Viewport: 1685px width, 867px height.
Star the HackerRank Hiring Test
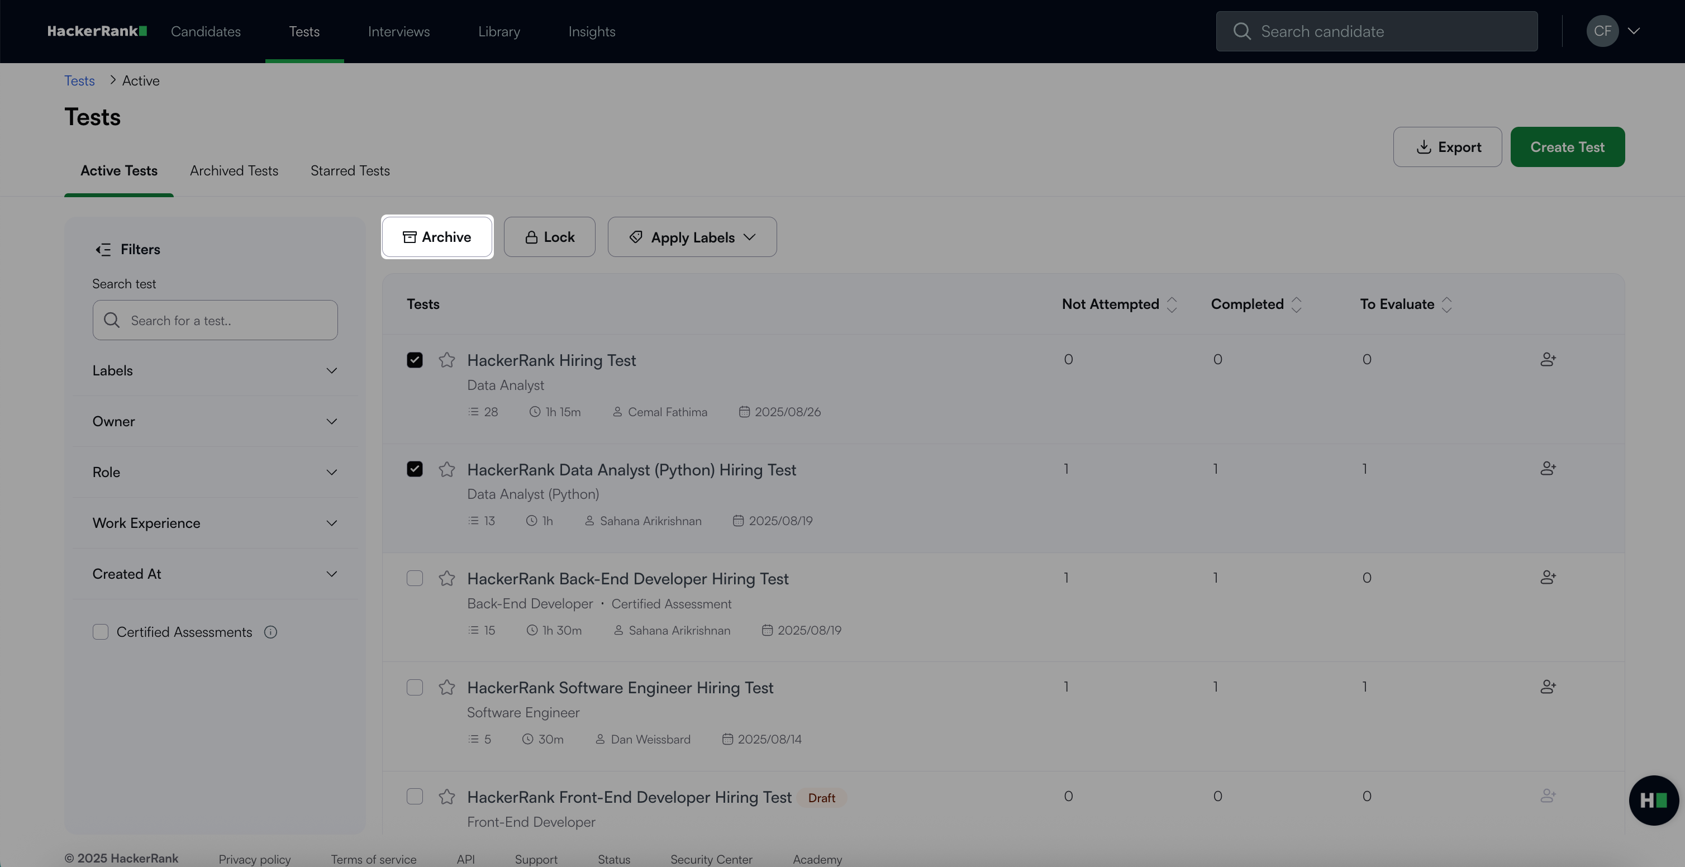point(447,360)
